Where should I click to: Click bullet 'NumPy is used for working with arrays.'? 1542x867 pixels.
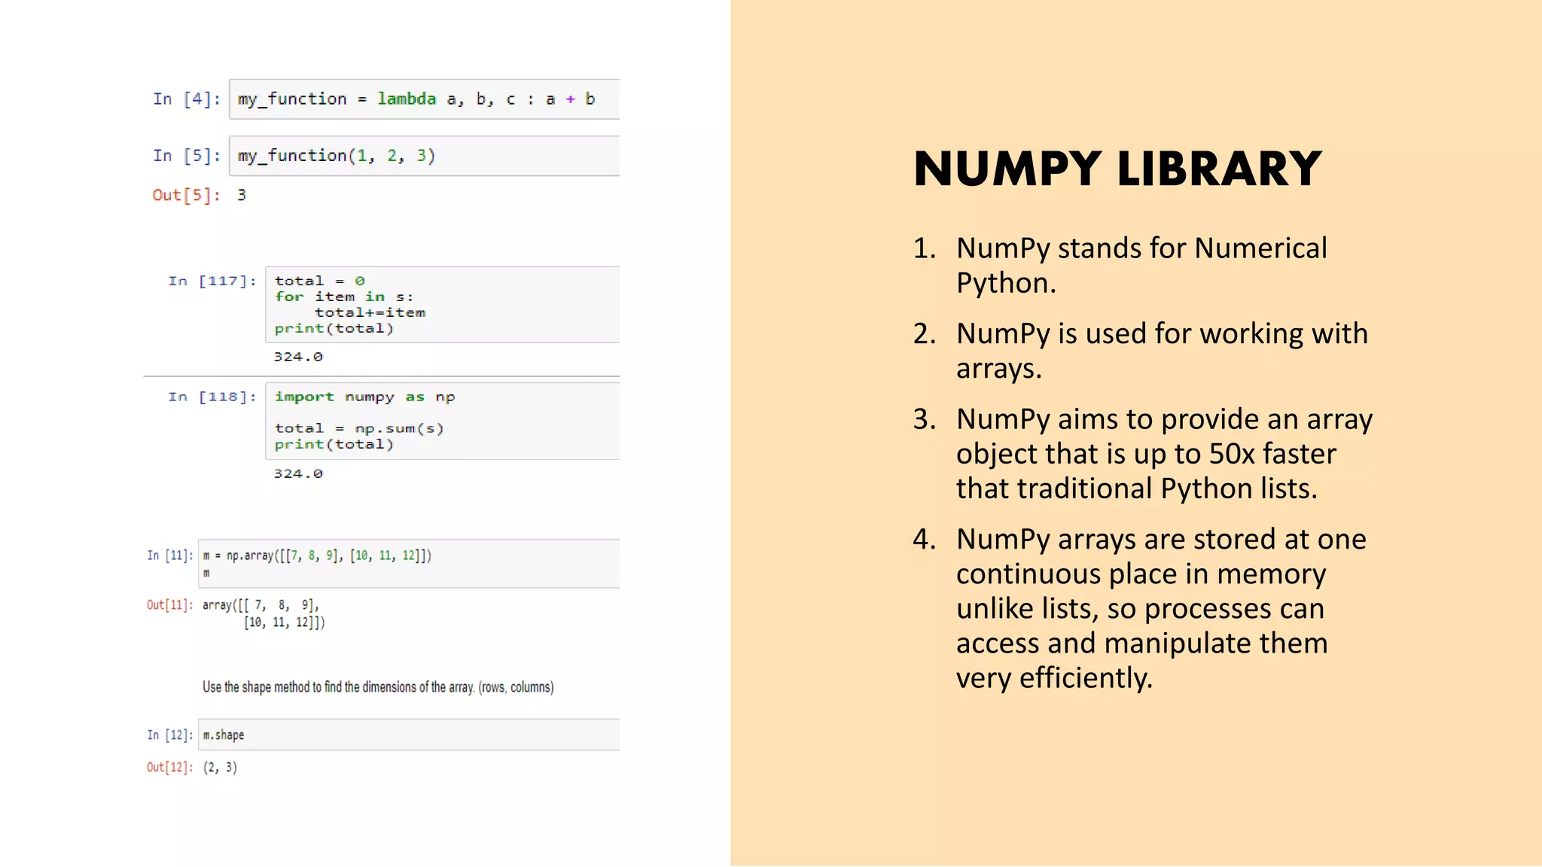(1141, 351)
